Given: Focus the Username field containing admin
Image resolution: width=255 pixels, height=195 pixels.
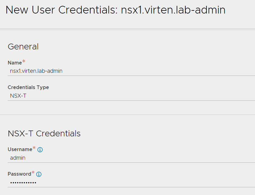Looking at the screenshot, I should 131,158.
